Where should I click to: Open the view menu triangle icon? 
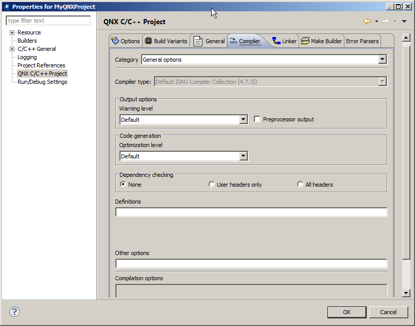point(404,21)
